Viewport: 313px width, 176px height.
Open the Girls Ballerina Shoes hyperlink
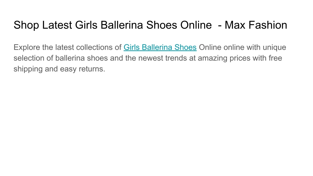tap(160, 47)
